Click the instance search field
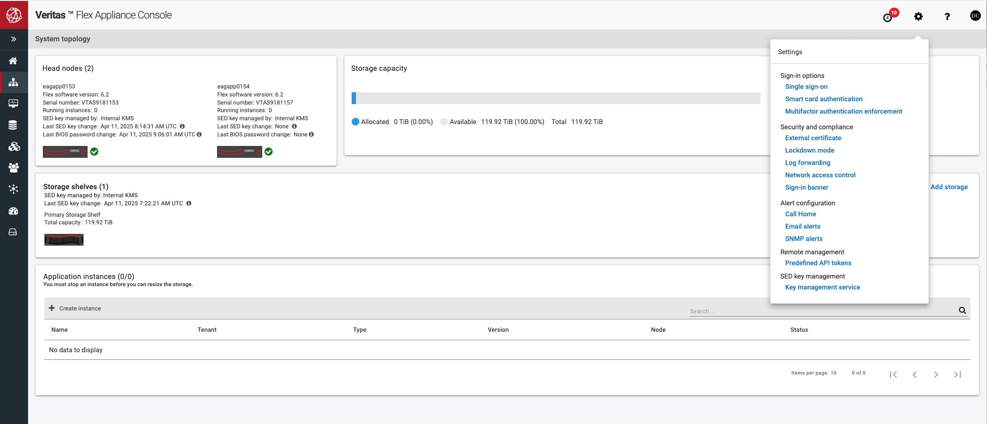Viewport: 987px width, 424px height. coord(823,311)
